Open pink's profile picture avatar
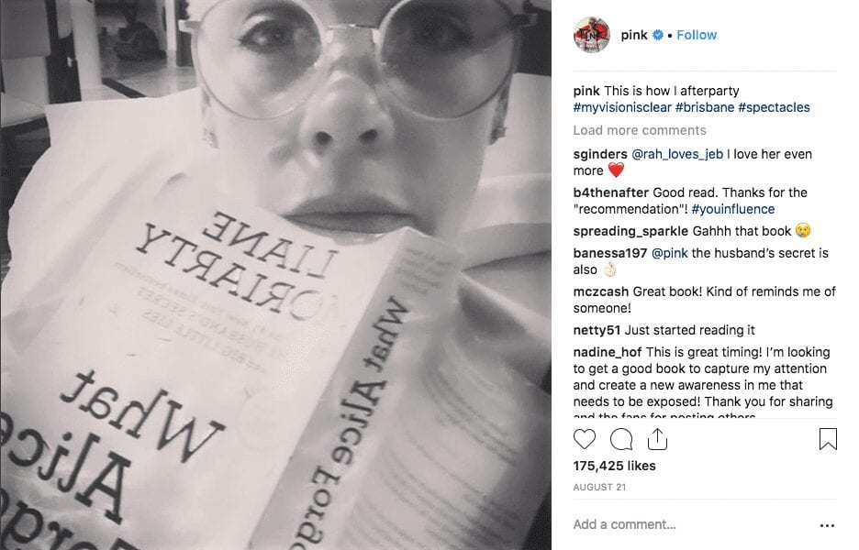The width and height of the screenshot is (859, 550). pyautogui.click(x=591, y=35)
